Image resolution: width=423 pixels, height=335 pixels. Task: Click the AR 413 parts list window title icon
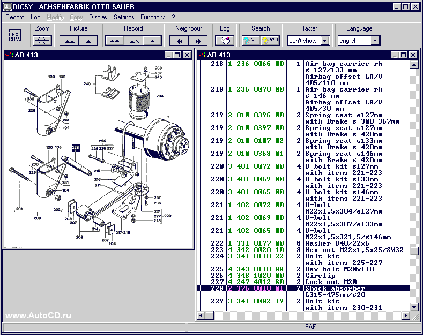[x=202, y=55]
